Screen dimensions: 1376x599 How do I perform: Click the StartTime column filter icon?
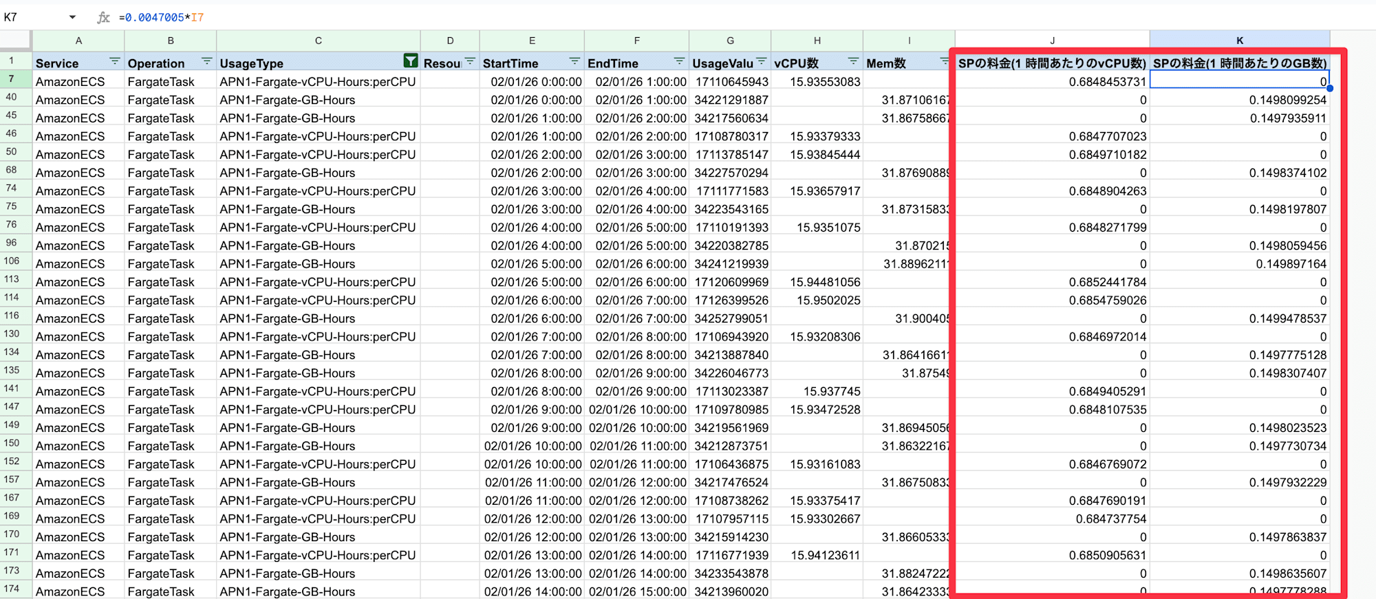click(574, 62)
